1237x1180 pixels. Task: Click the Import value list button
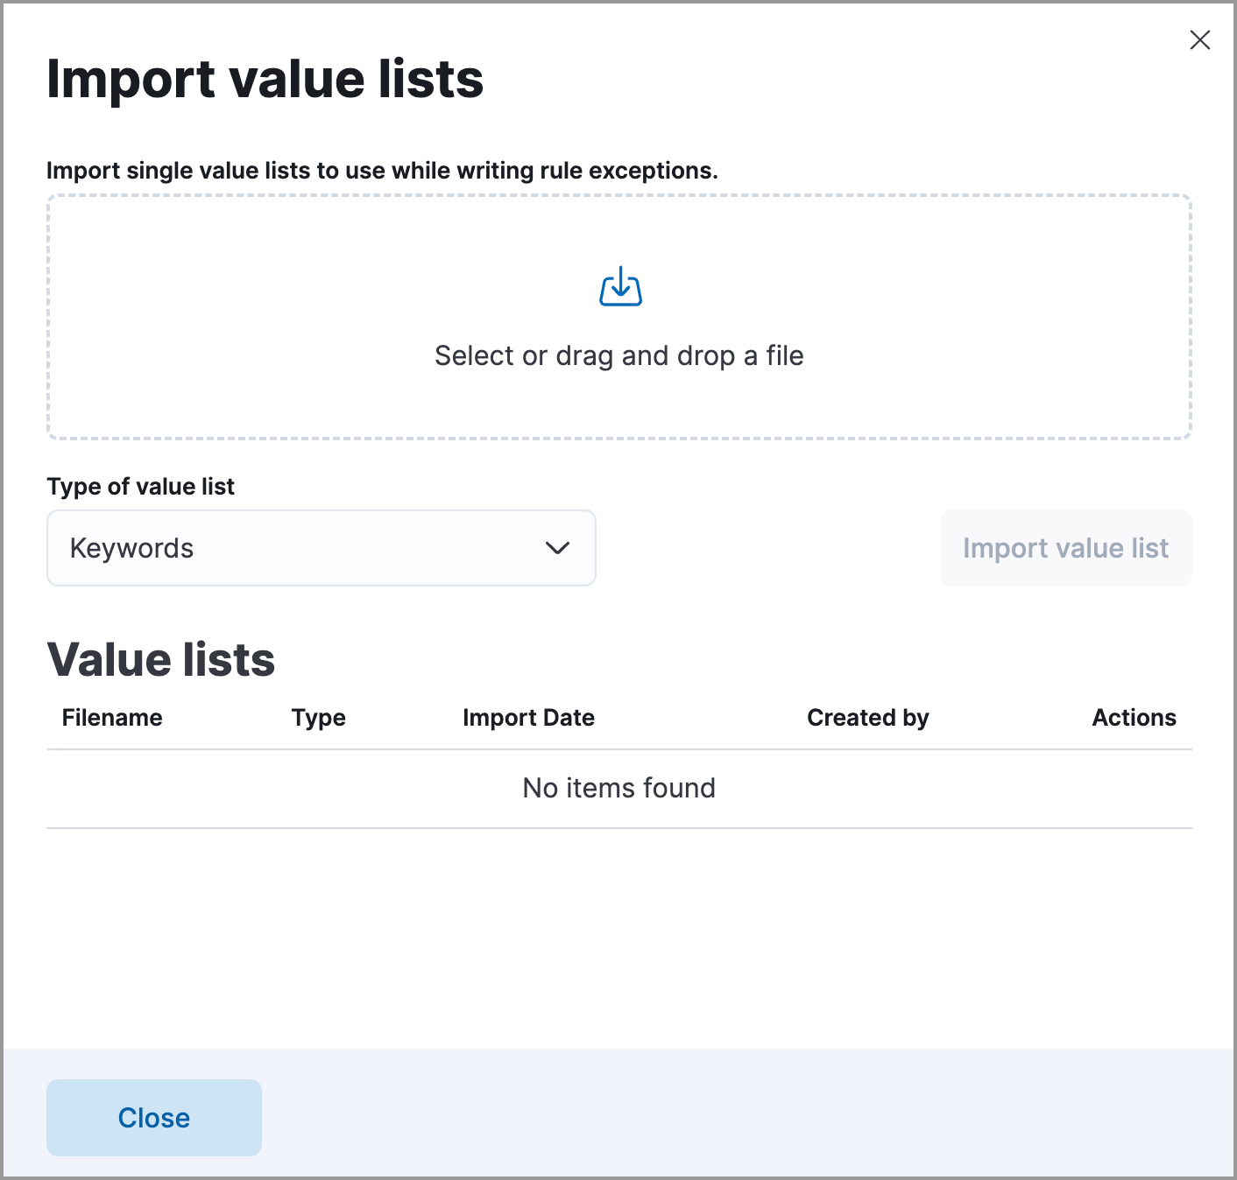tap(1065, 548)
